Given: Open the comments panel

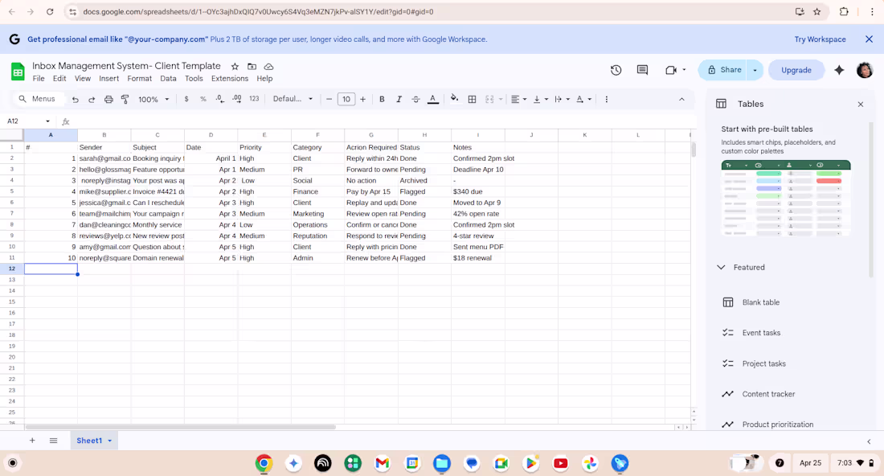Looking at the screenshot, I should [641, 70].
